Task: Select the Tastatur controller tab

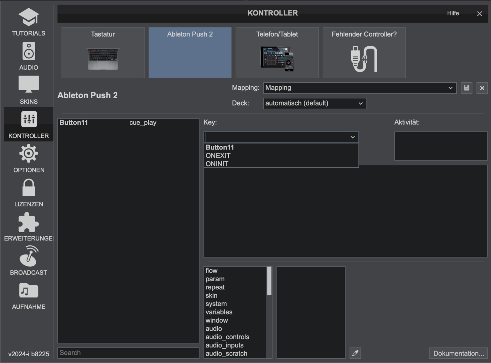Action: click(x=103, y=52)
